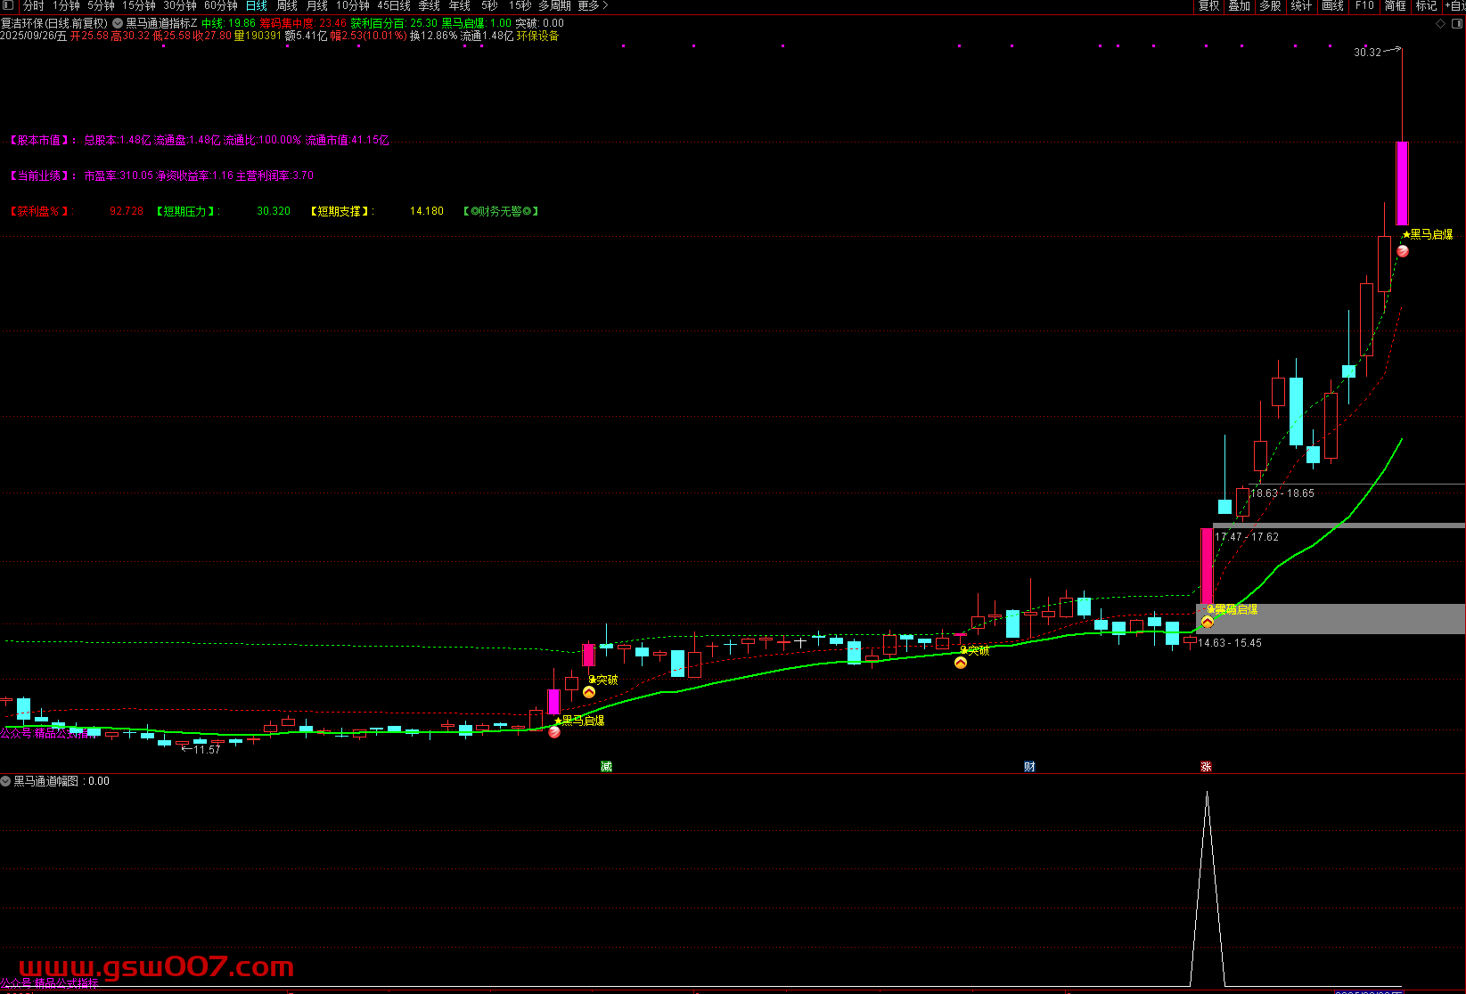Select the 季线 quarterly period tab
The height and width of the screenshot is (994, 1466).
(x=429, y=5)
